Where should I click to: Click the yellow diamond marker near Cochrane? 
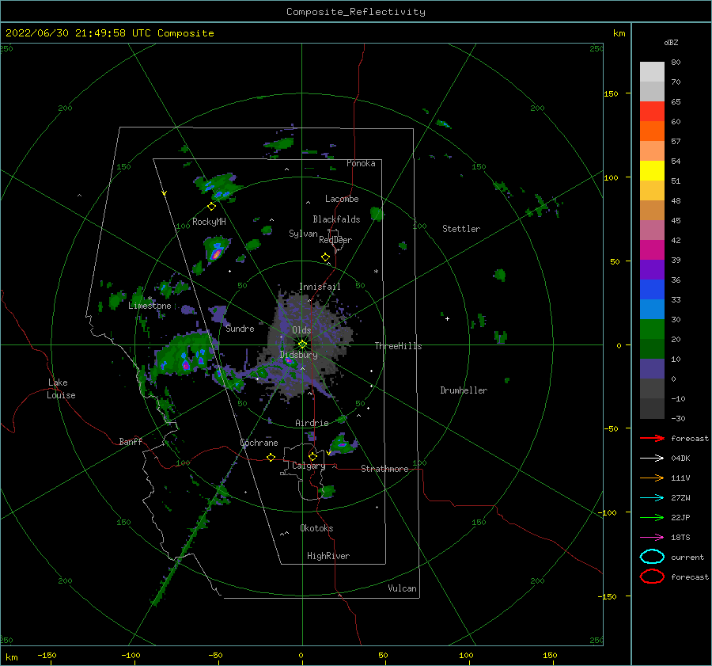271,457
